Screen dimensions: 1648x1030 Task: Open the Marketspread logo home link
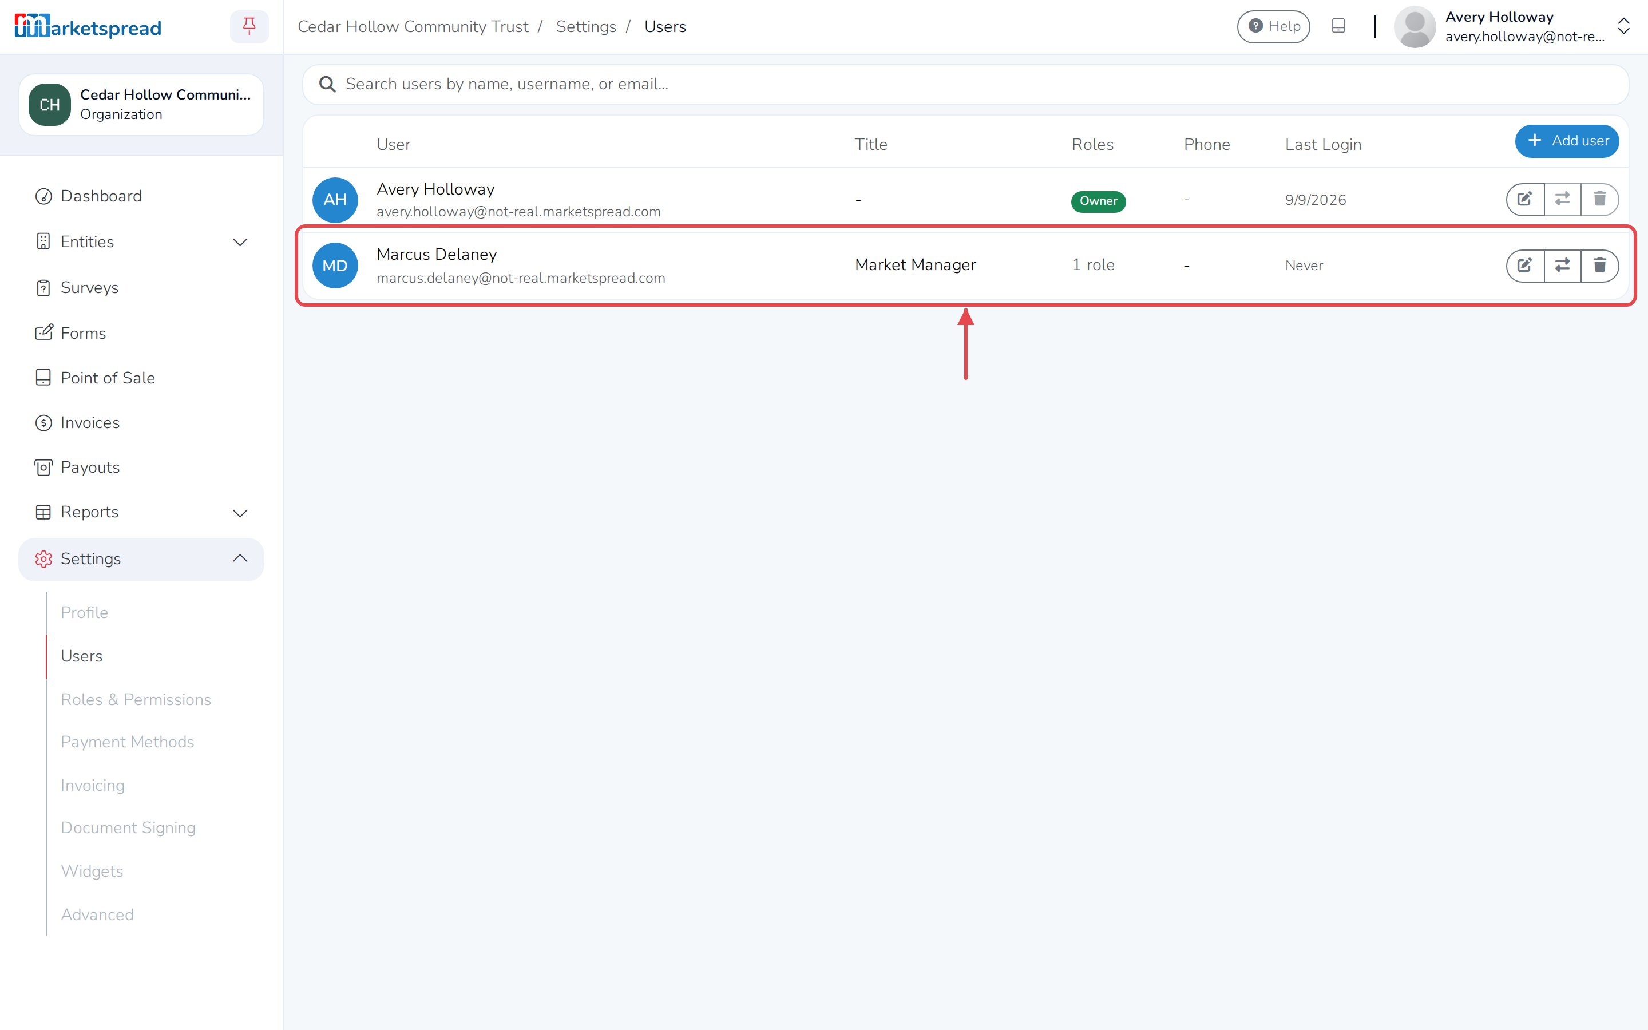(x=88, y=26)
